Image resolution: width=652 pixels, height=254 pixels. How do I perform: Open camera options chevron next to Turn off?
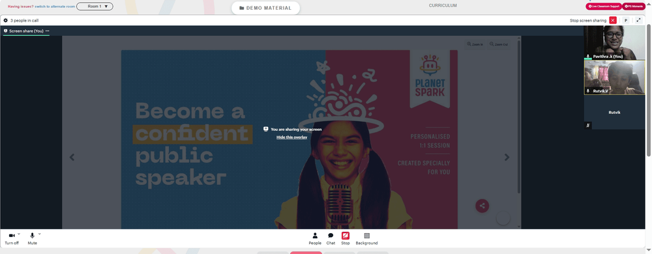pos(19,234)
